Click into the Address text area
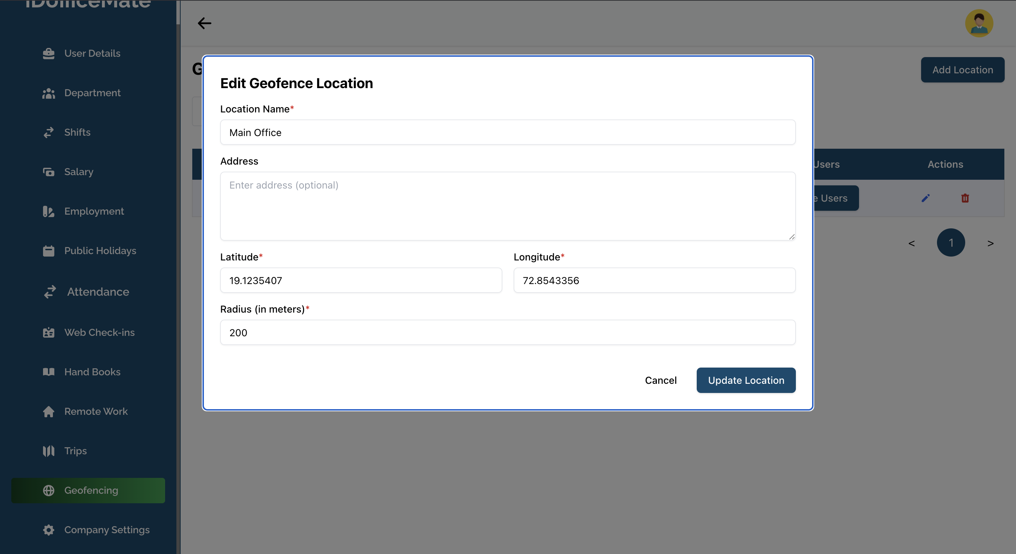 coord(508,206)
